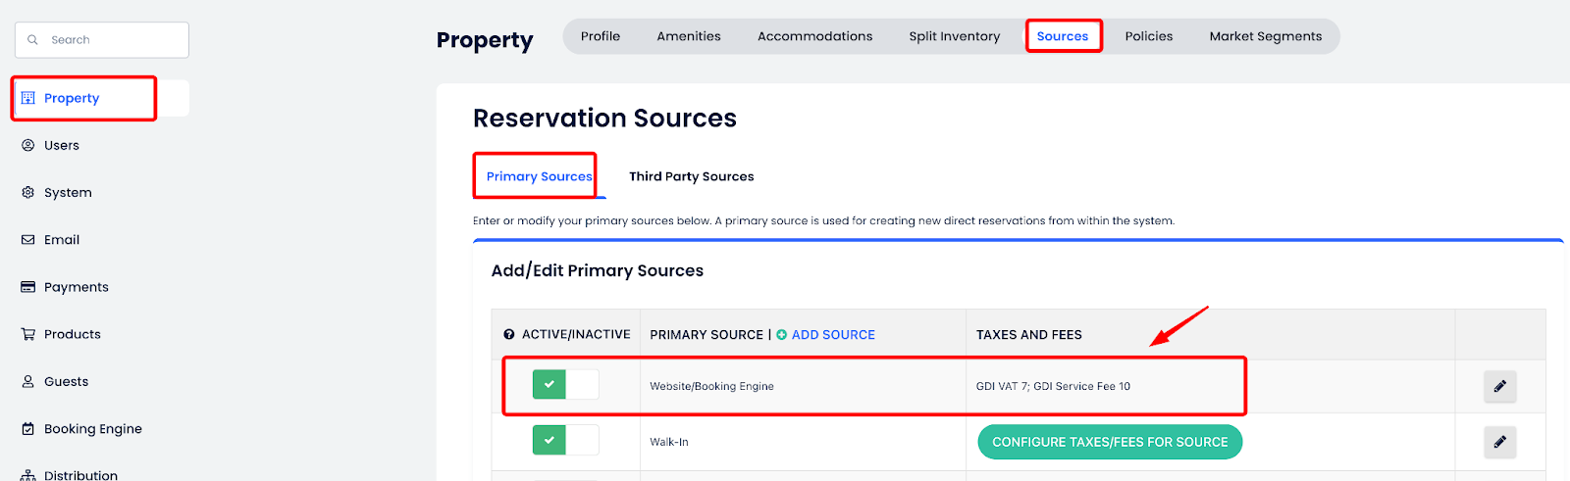Open the Policies tab

[x=1148, y=36]
